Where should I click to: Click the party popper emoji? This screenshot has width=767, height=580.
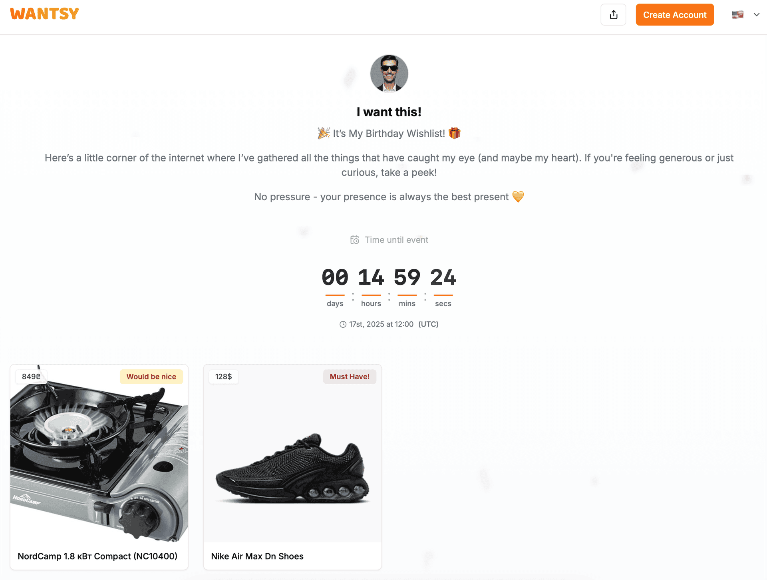[x=324, y=133]
